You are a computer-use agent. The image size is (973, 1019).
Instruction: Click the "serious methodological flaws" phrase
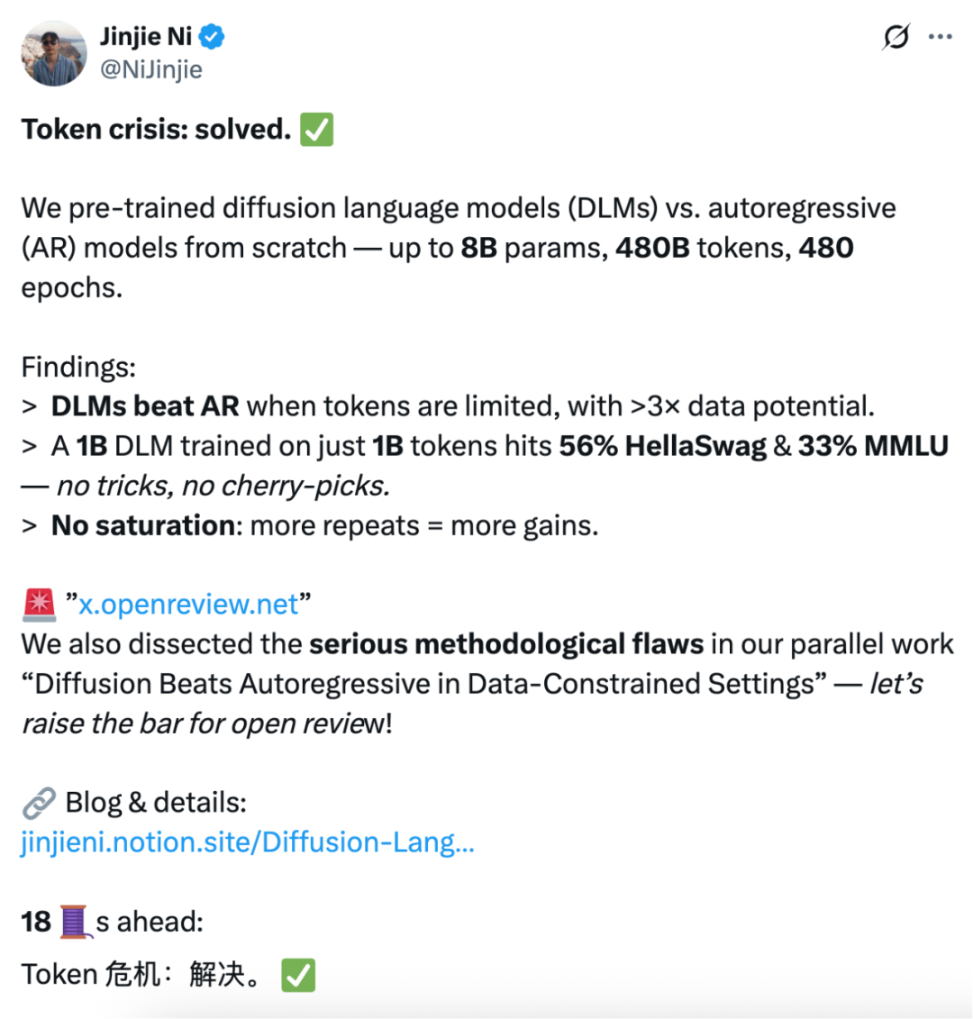505,644
